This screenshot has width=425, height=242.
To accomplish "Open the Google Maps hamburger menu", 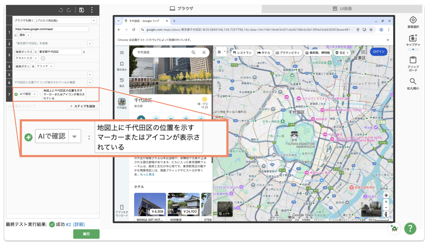I will click(x=122, y=53).
